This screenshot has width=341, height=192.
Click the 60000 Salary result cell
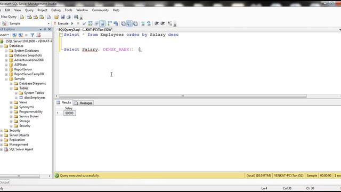[69, 113]
